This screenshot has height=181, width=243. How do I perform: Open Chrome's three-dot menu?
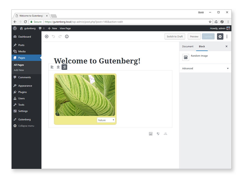228,22
